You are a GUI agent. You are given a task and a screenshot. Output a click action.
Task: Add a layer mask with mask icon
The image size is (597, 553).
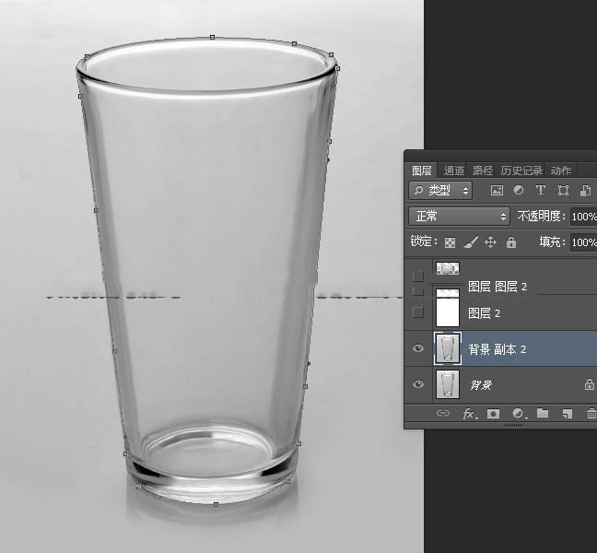tap(493, 414)
